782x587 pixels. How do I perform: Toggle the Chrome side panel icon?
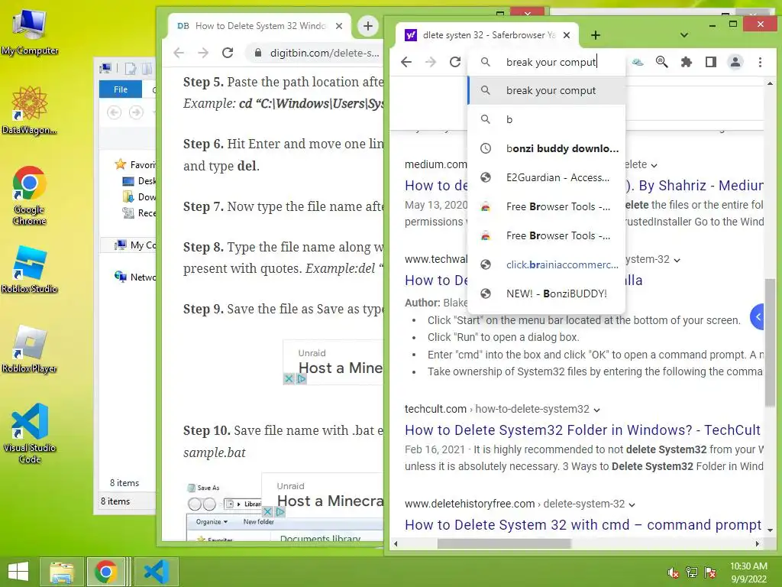711,62
